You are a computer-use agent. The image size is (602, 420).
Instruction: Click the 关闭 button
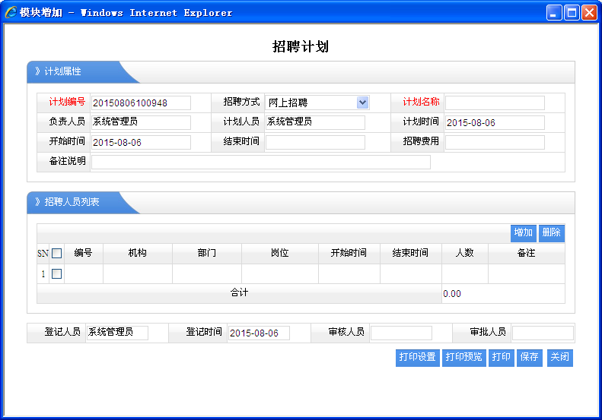559,357
